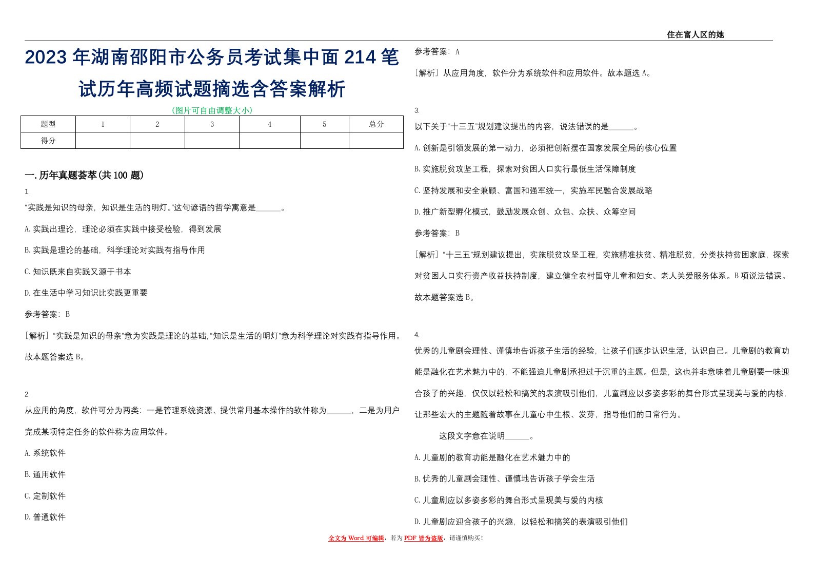Click score table column header 3

(x=212, y=124)
